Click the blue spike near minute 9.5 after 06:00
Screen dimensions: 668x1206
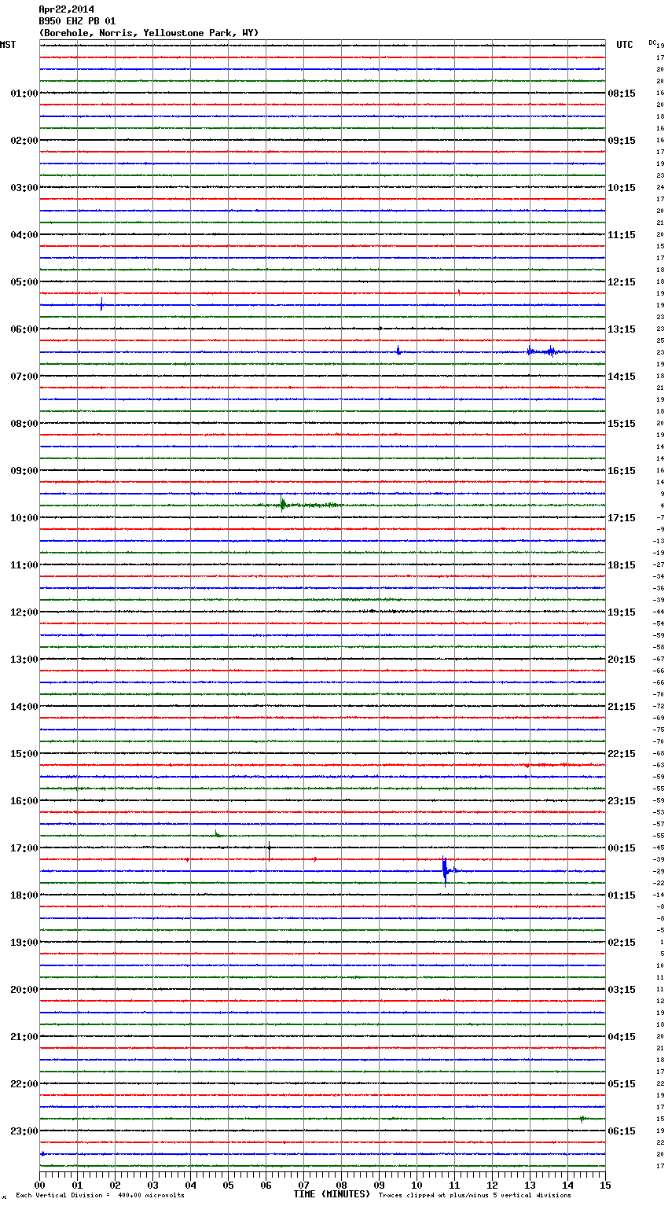pos(398,351)
